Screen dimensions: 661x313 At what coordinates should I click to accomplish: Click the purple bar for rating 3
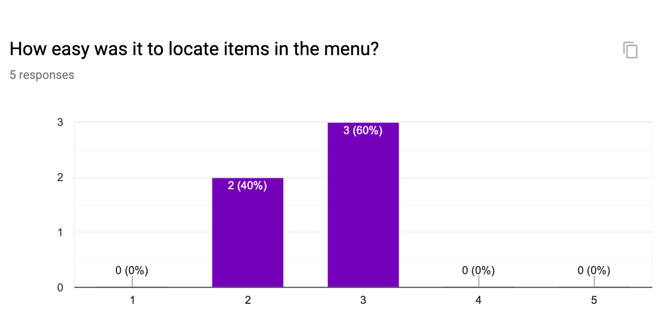click(x=363, y=205)
